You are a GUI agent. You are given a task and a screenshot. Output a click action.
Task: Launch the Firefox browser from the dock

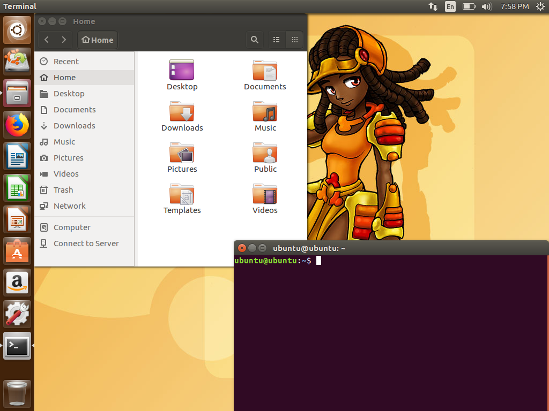coord(17,125)
